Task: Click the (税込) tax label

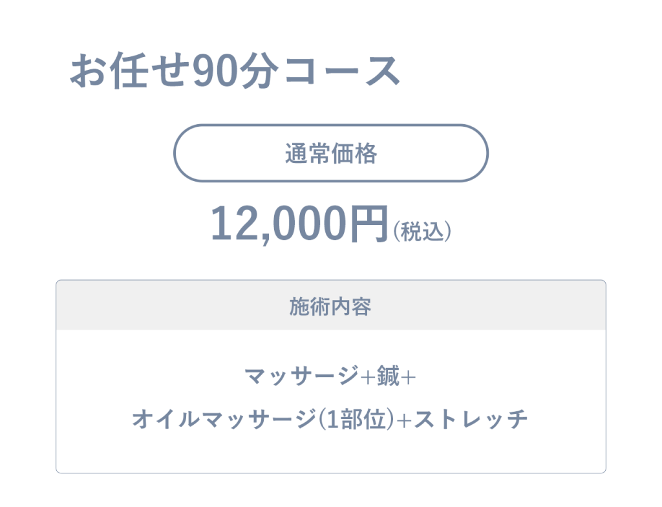Action: click(422, 231)
